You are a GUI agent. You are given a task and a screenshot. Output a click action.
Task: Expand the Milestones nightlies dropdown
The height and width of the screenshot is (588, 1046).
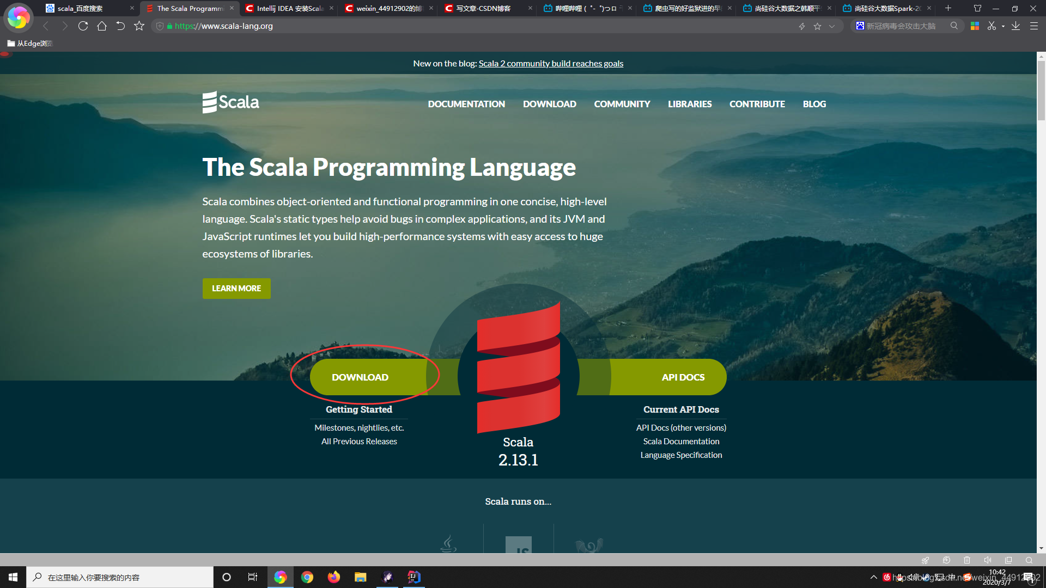click(359, 428)
